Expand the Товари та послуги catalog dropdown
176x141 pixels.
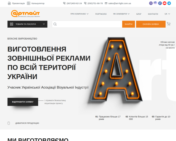point(27,24)
